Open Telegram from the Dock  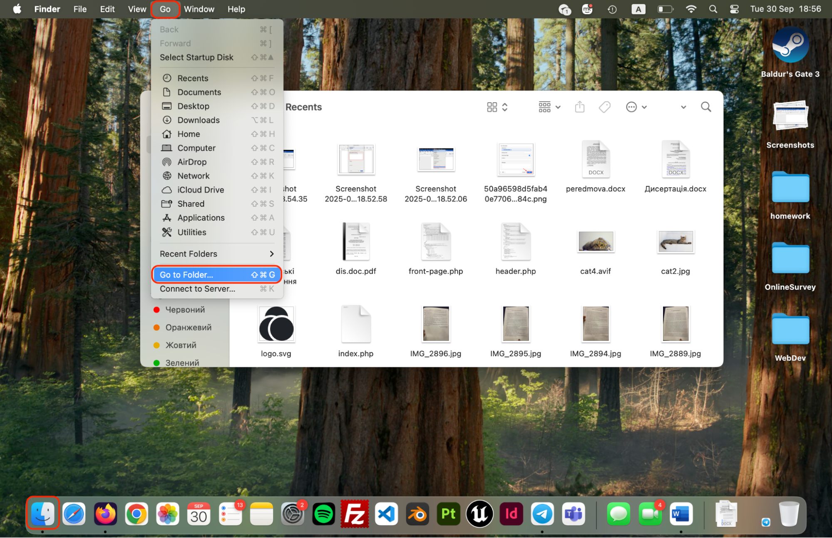pyautogui.click(x=542, y=514)
